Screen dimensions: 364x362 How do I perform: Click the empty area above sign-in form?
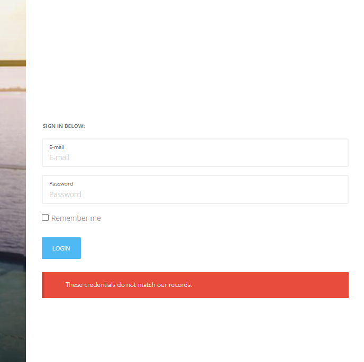195,58
